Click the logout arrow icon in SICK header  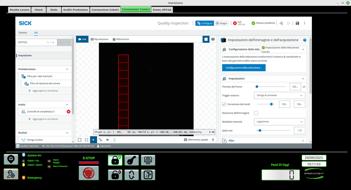[x=289, y=23]
